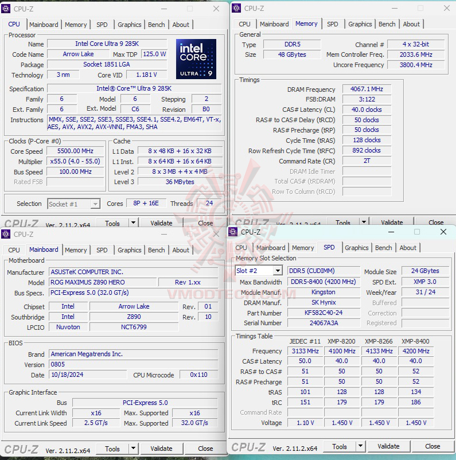Select Graphics tab in Mainboard window
456x460 pixels.
point(130,250)
